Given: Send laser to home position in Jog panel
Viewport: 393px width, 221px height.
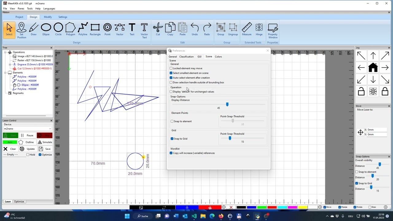Looking at the screenshot, I should 373,68.
